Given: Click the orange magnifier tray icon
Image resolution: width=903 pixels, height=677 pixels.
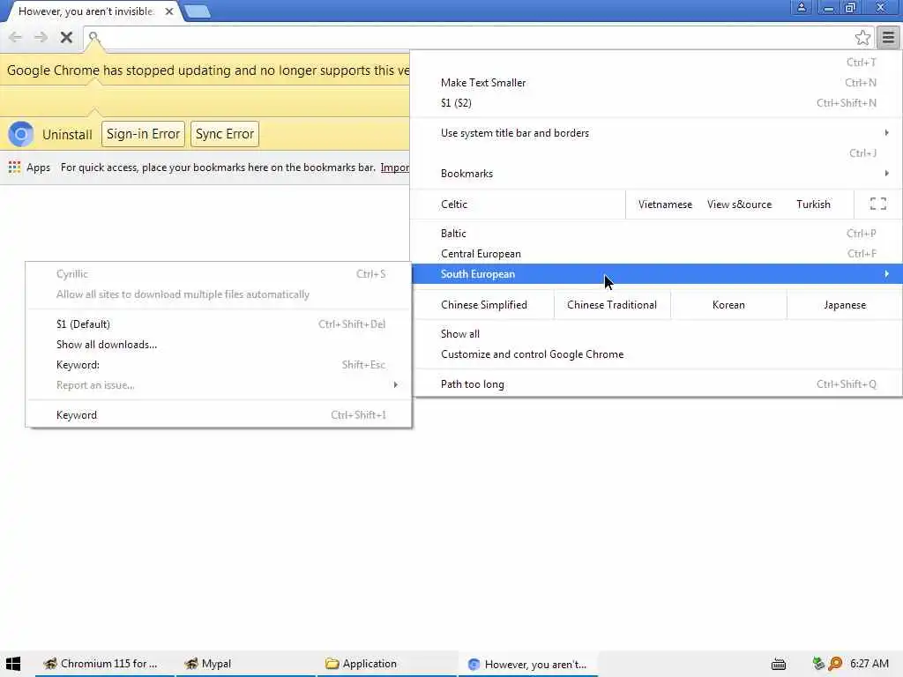Looking at the screenshot, I should tap(835, 664).
